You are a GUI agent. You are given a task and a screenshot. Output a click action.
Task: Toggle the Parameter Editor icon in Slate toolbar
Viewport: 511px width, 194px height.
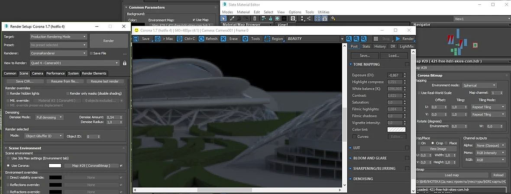(324, 19)
